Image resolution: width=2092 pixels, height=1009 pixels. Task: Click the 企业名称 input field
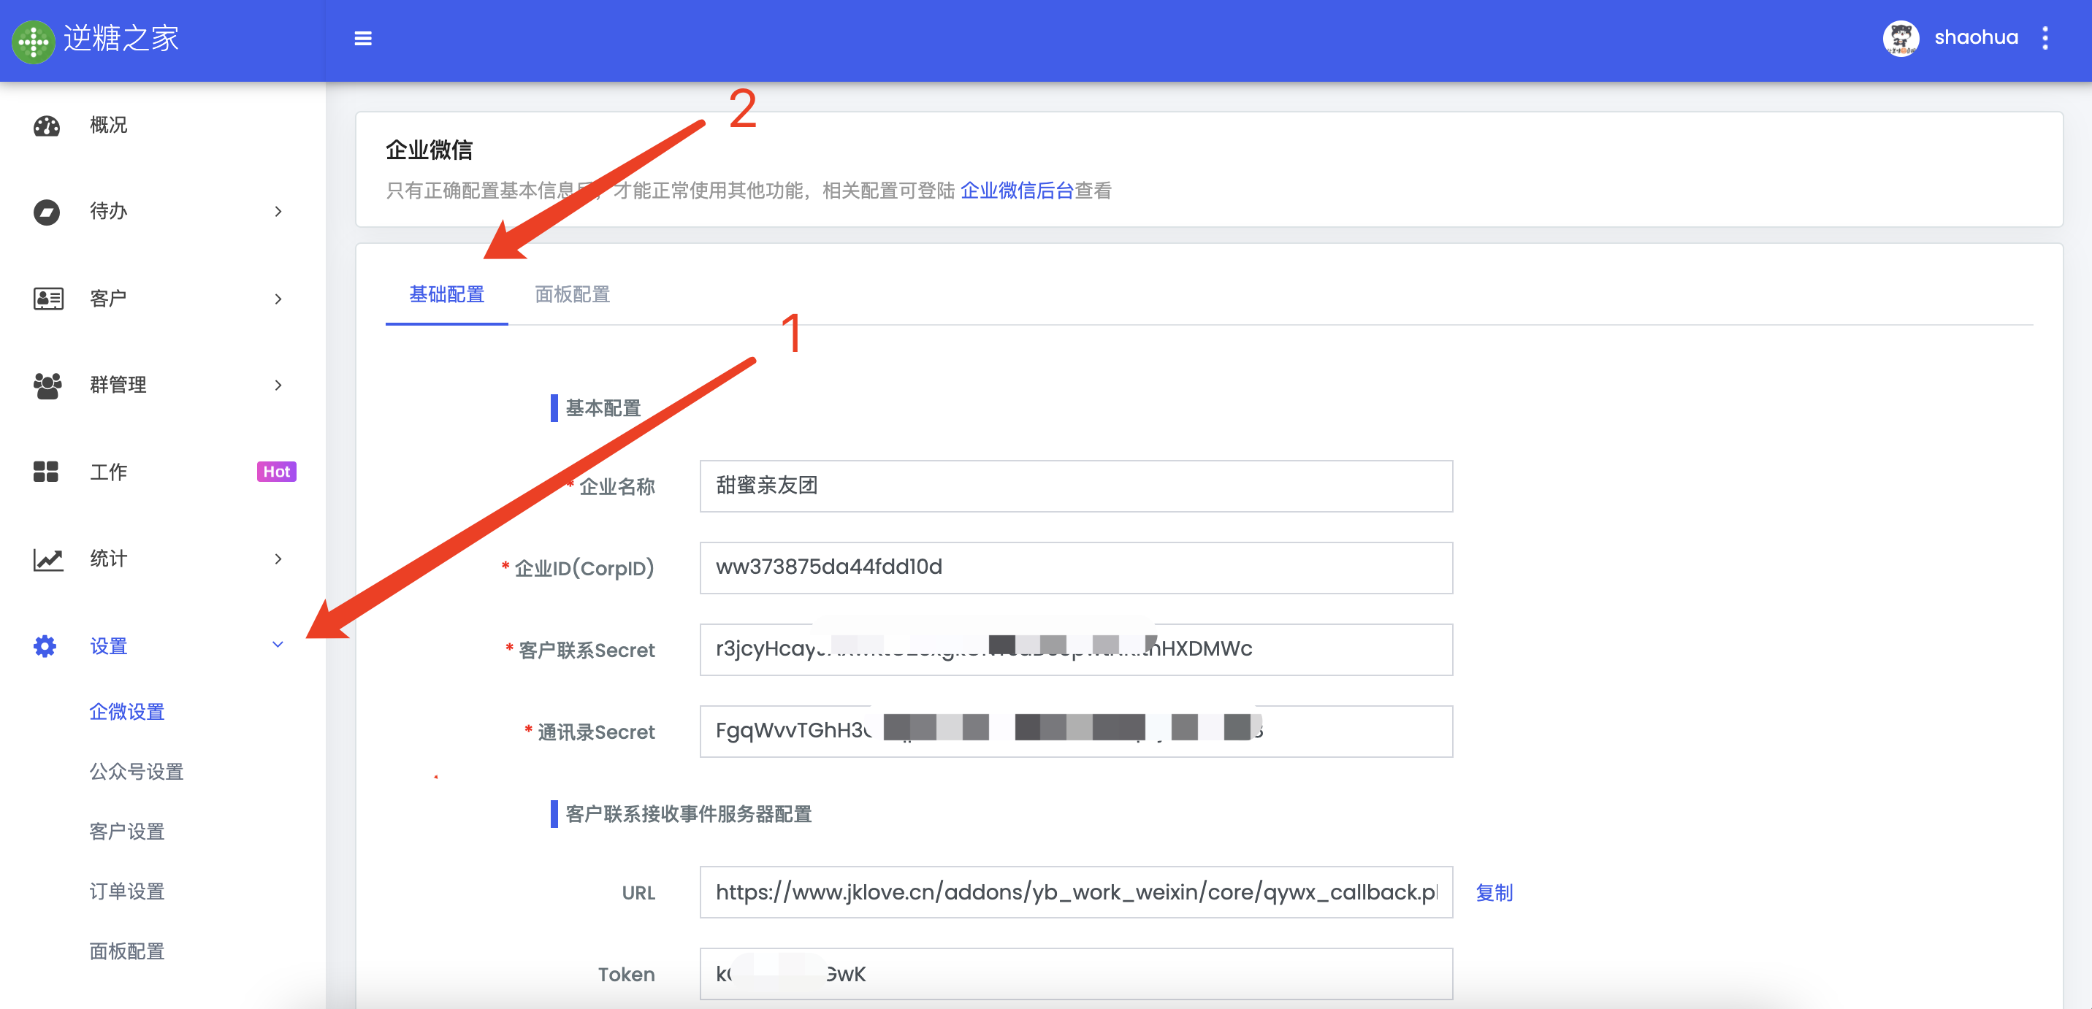[1075, 486]
